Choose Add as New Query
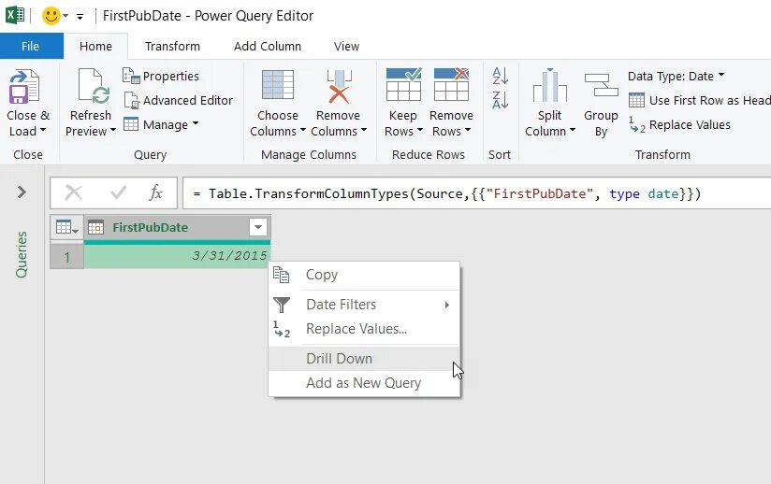The image size is (771, 484). coord(363,383)
